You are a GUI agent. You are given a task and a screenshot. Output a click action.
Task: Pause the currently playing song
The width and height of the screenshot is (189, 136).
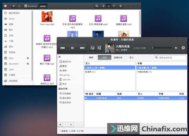pyautogui.click(x=72, y=48)
